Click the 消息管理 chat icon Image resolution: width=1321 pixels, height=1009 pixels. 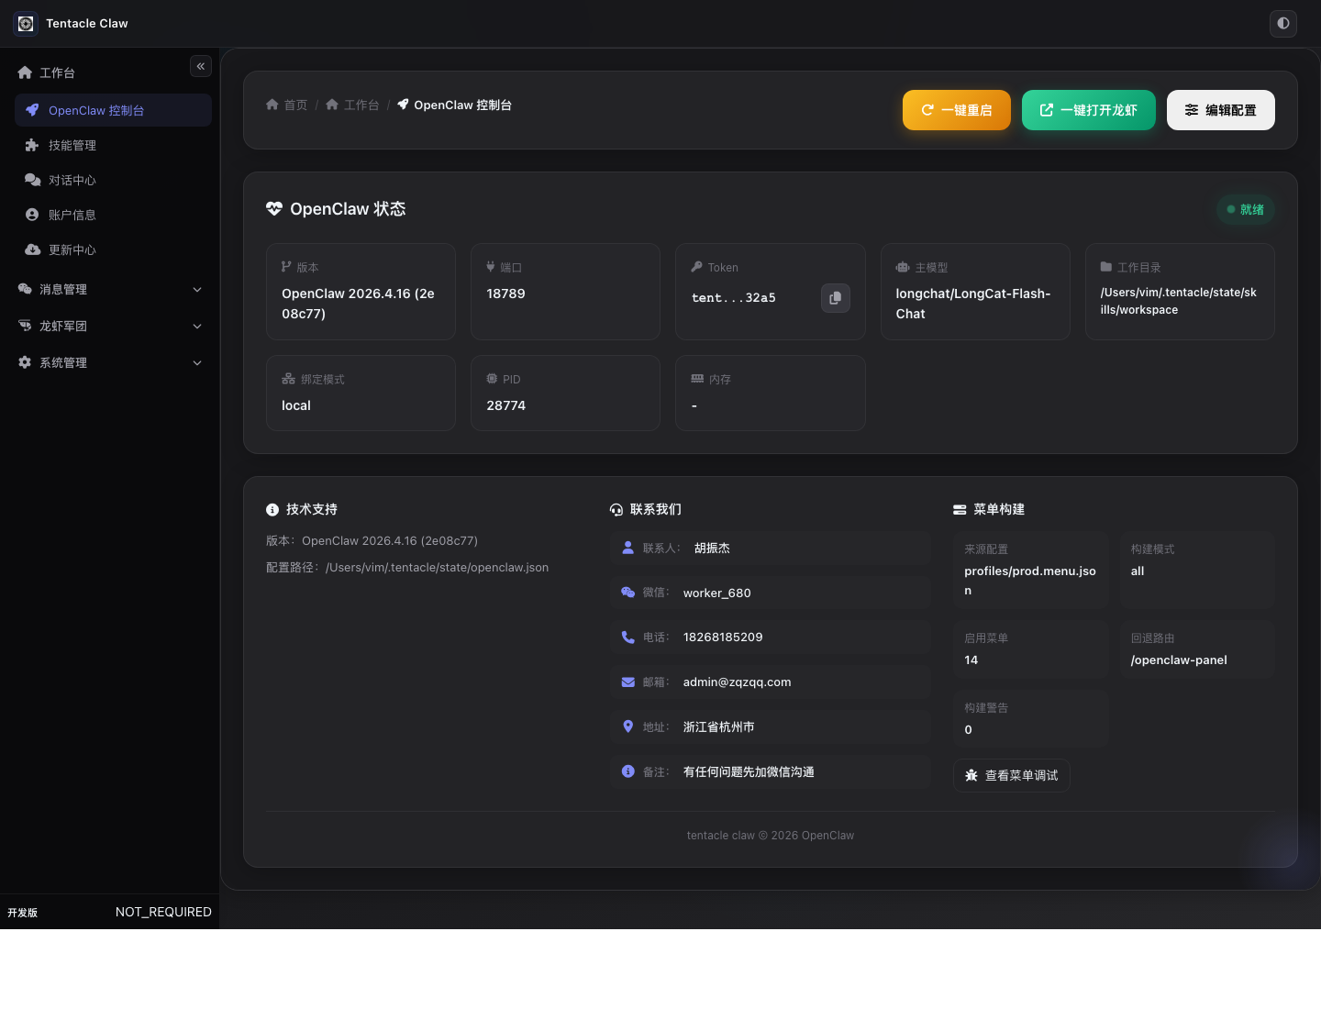point(25,289)
